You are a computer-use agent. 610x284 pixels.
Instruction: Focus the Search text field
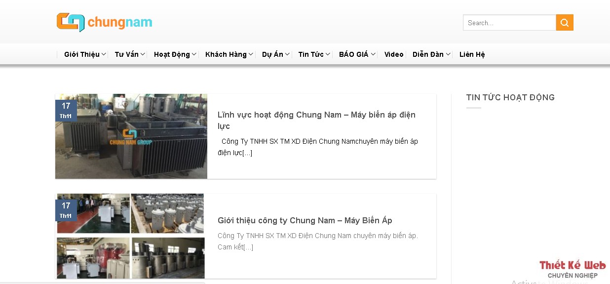pos(509,23)
